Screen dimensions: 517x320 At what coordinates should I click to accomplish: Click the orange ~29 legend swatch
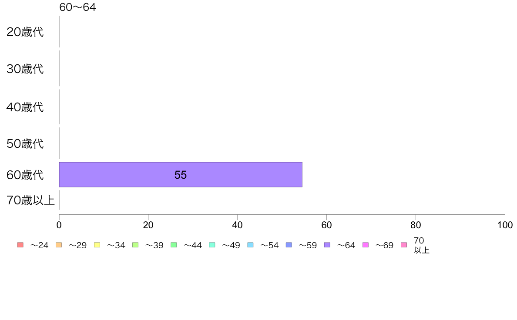[x=59, y=245]
